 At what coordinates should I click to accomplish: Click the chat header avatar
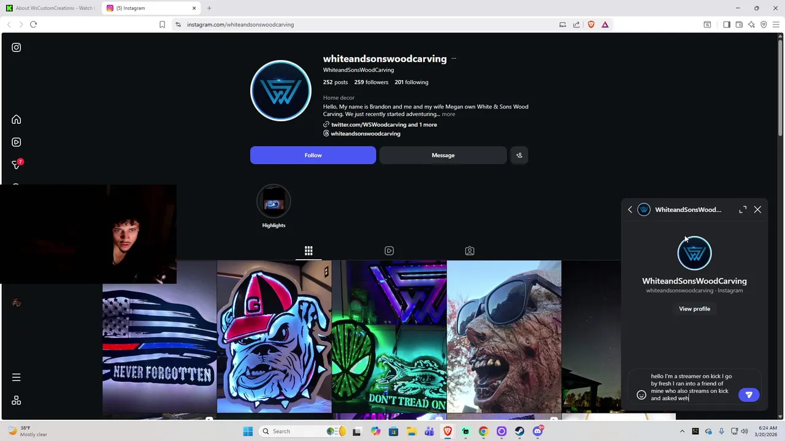pos(644,209)
